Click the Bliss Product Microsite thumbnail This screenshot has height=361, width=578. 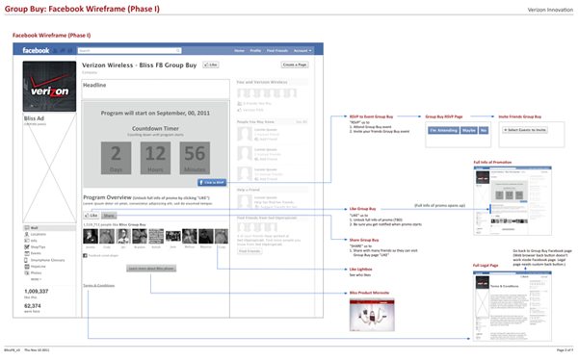372,315
